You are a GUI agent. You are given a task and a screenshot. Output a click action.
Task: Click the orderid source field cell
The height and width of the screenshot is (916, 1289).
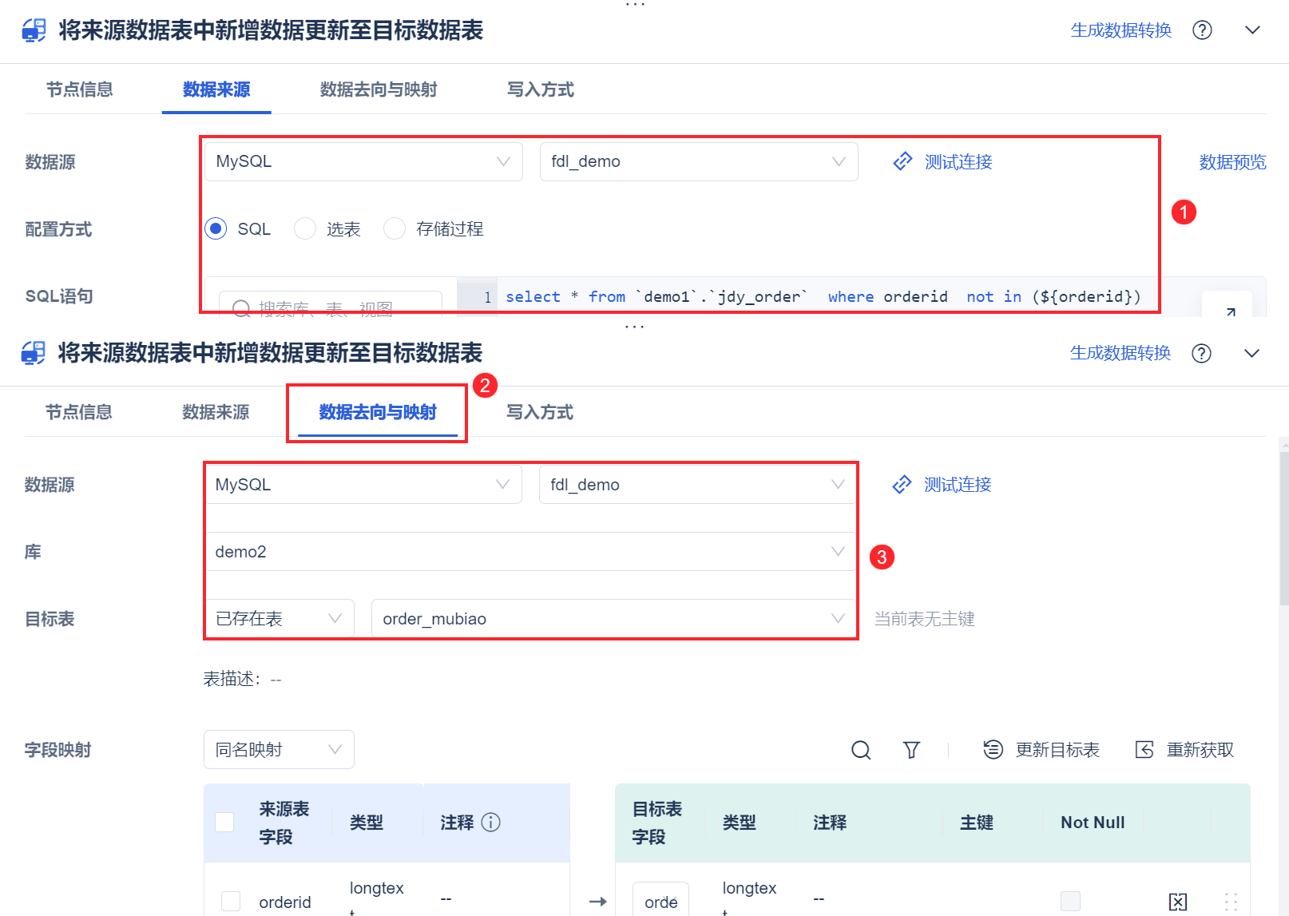tap(285, 902)
